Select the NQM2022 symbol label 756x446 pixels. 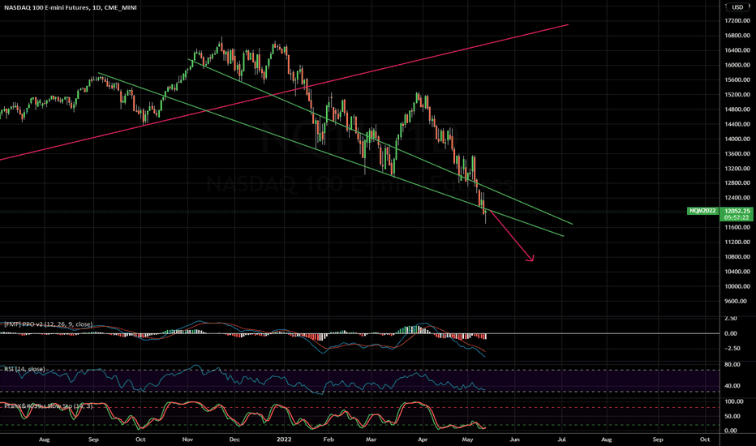[x=702, y=211]
